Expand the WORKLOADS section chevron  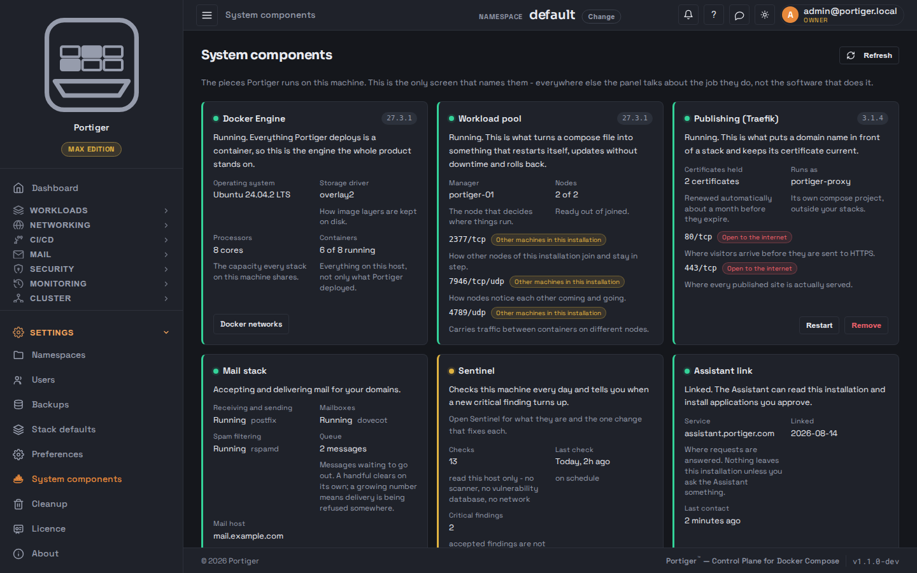(x=166, y=210)
